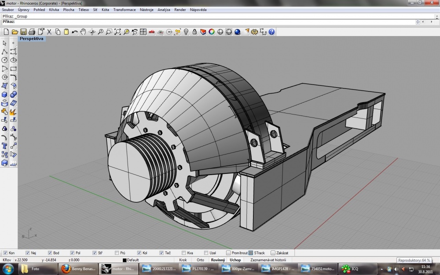Click the Print icon in the toolbar
This screenshot has width=440, height=275.
[x=32, y=32]
